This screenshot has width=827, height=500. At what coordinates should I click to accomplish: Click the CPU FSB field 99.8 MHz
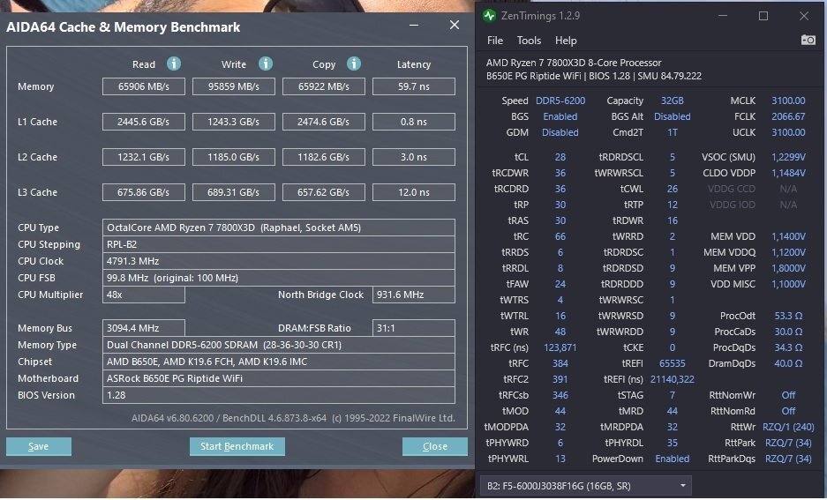tap(279, 278)
